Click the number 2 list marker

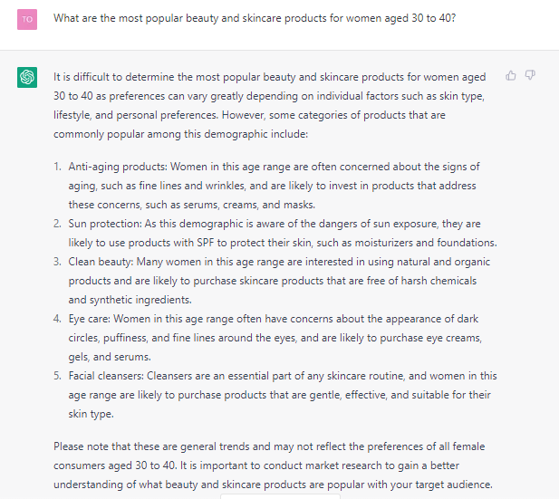click(x=58, y=224)
